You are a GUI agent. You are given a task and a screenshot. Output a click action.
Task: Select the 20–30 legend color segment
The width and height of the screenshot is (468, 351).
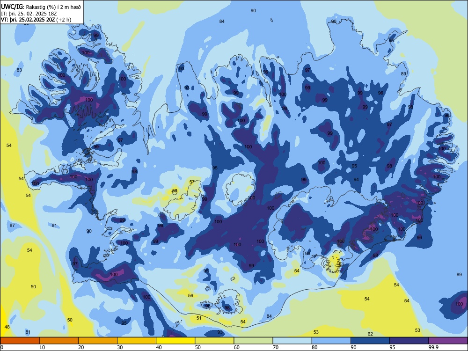click(98, 341)
